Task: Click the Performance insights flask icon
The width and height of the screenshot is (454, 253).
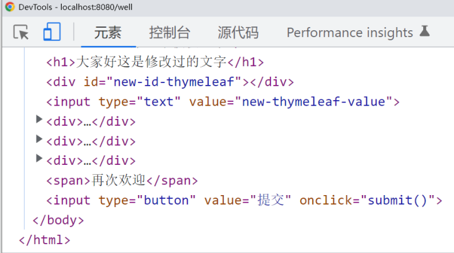Action: pos(424,31)
